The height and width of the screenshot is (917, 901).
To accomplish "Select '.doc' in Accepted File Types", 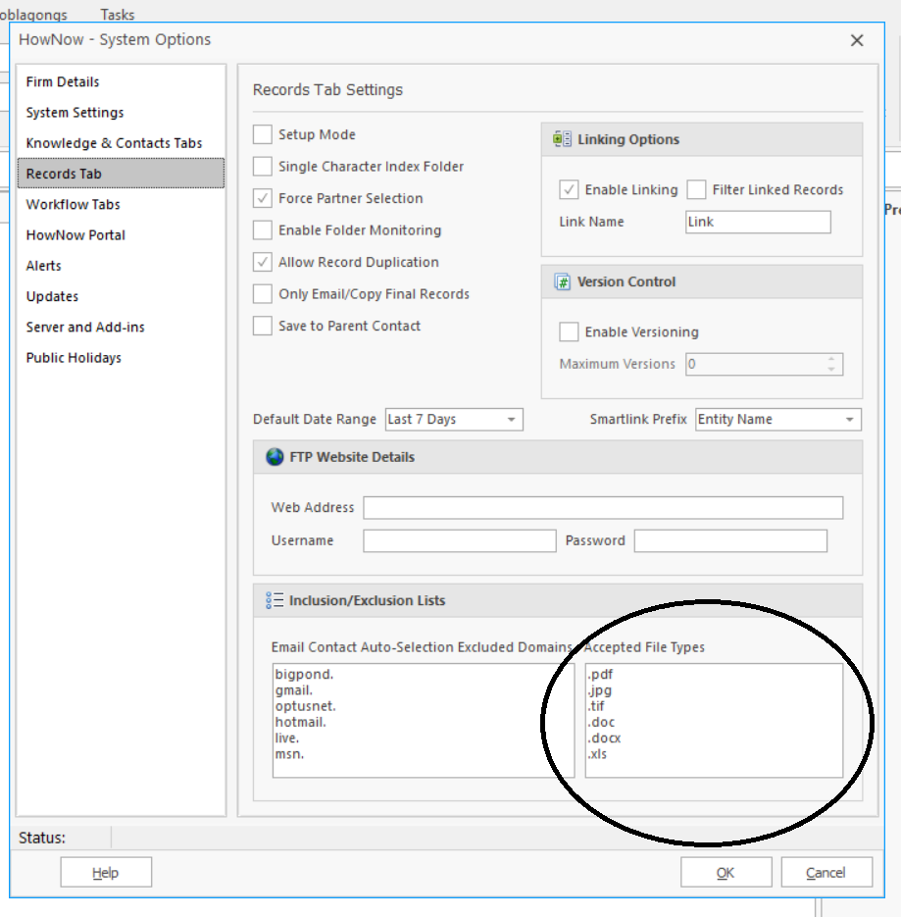I will [602, 722].
